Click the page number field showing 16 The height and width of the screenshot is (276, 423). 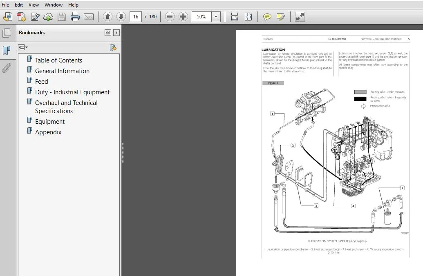click(x=136, y=17)
